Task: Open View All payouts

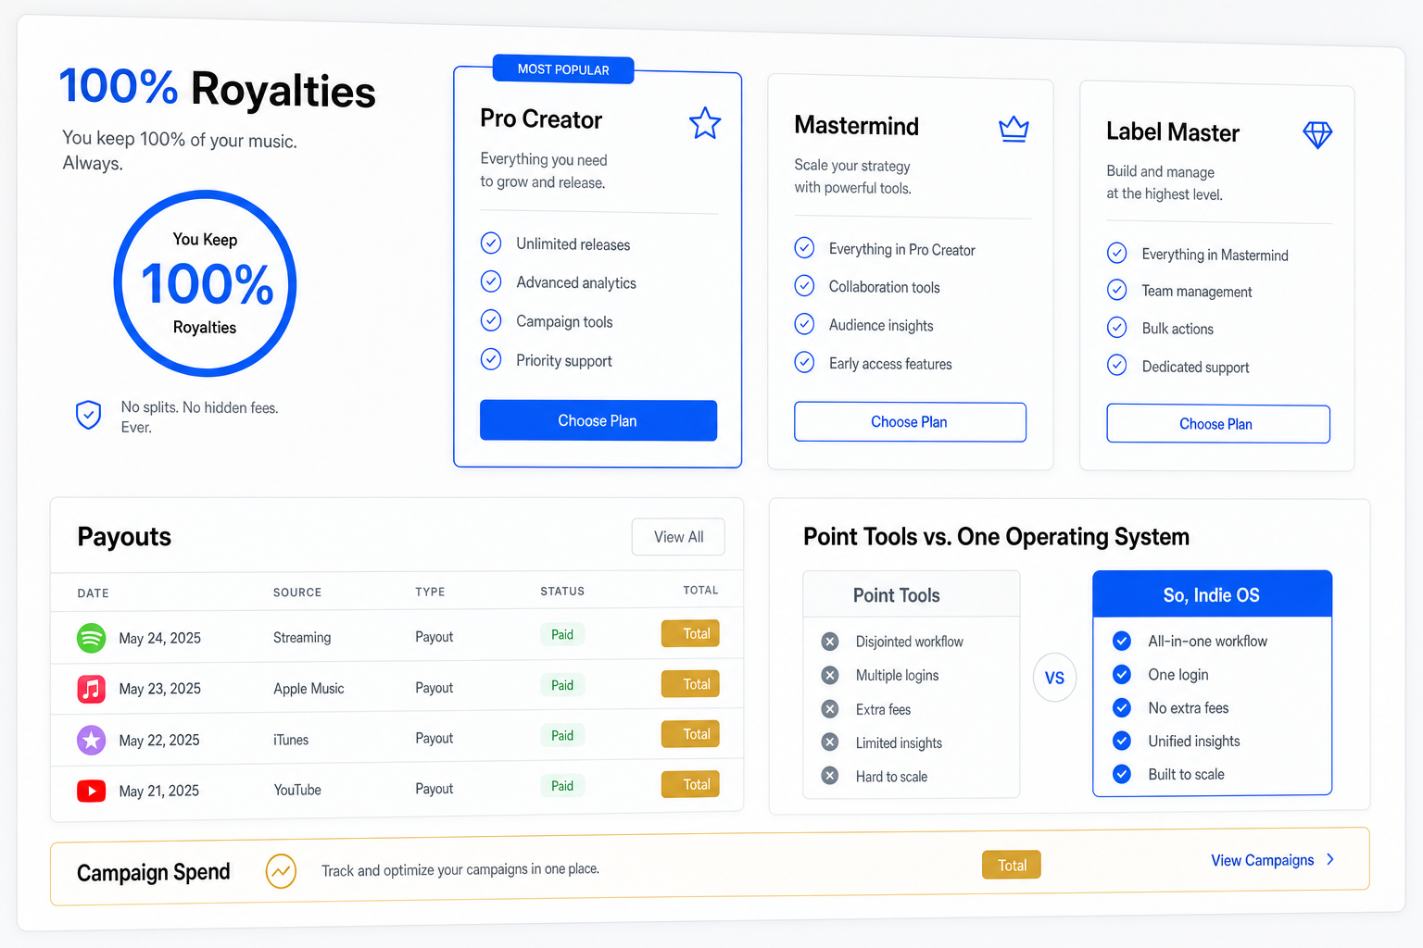Action: click(x=678, y=537)
